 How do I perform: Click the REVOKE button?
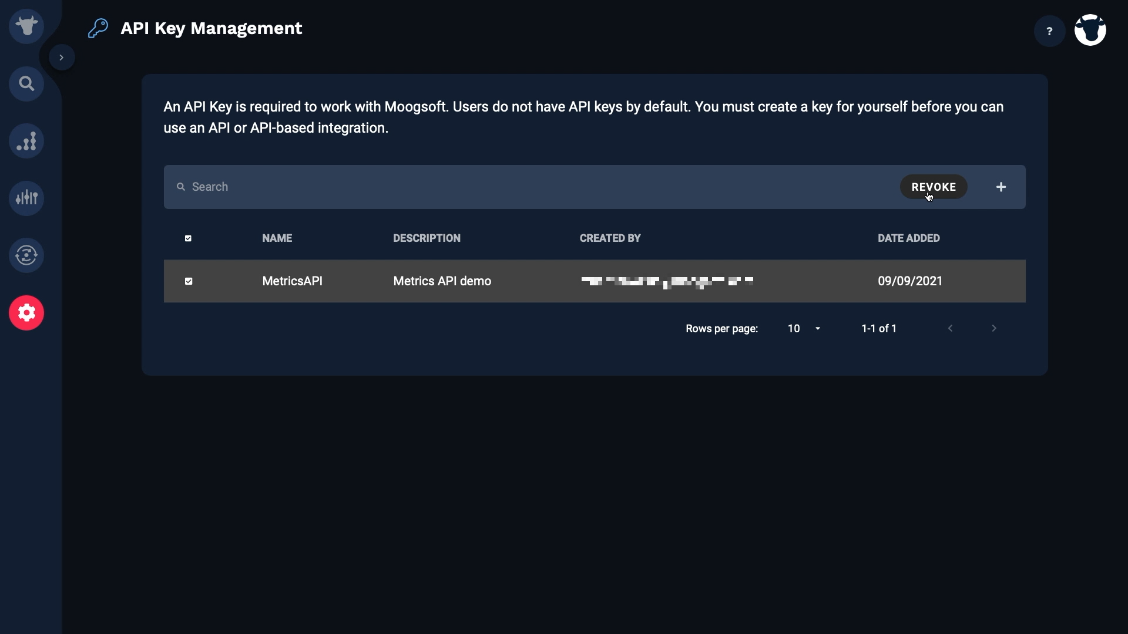point(934,187)
